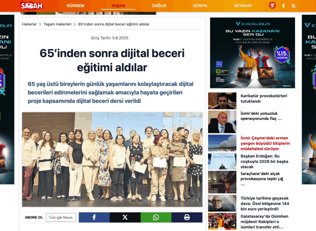Print the article using the printer icon
Screen dimensions: 316x231
(187, 217)
